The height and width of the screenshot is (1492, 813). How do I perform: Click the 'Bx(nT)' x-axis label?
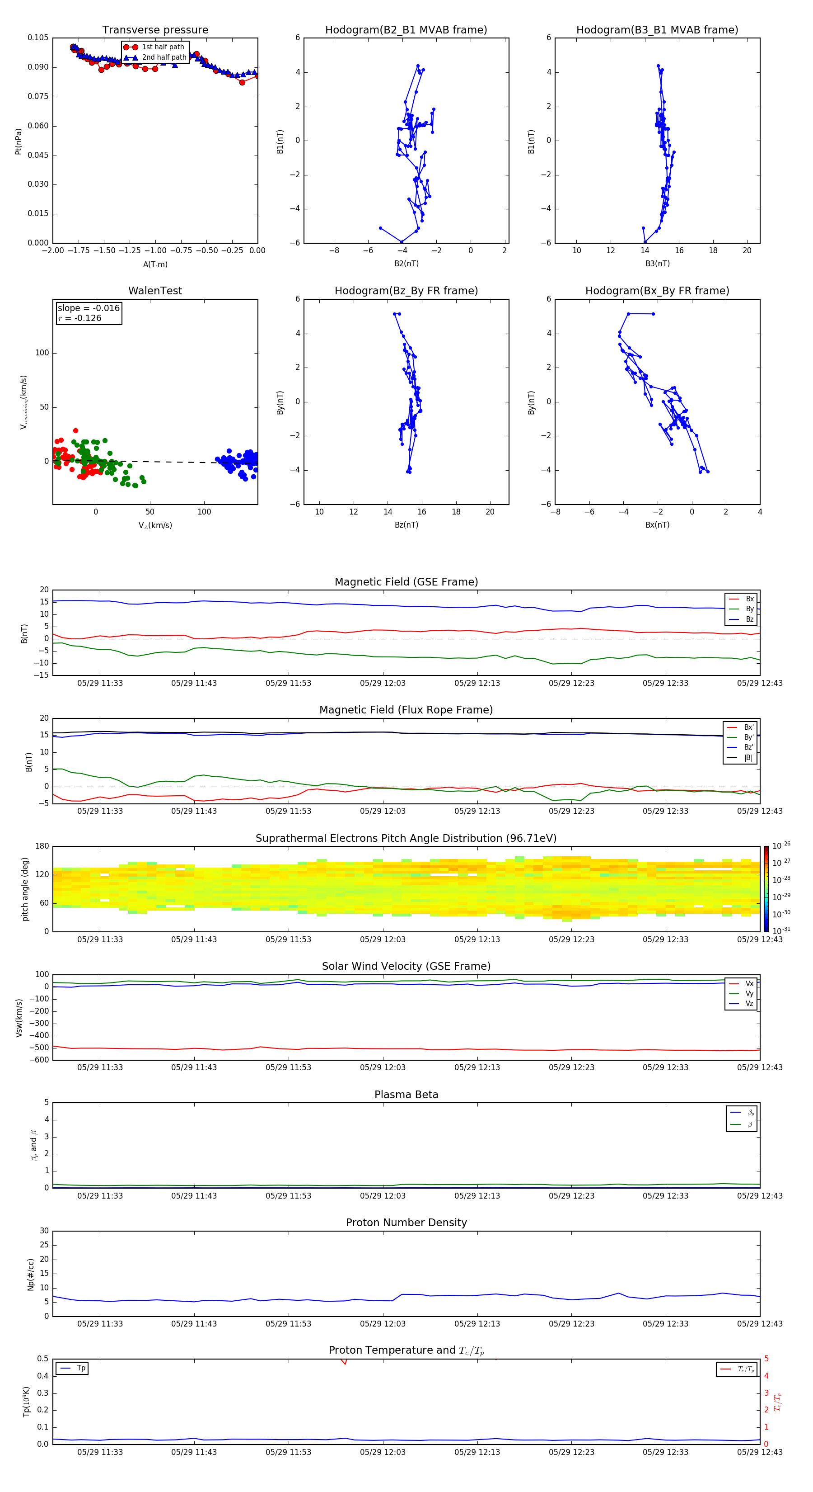657,525
